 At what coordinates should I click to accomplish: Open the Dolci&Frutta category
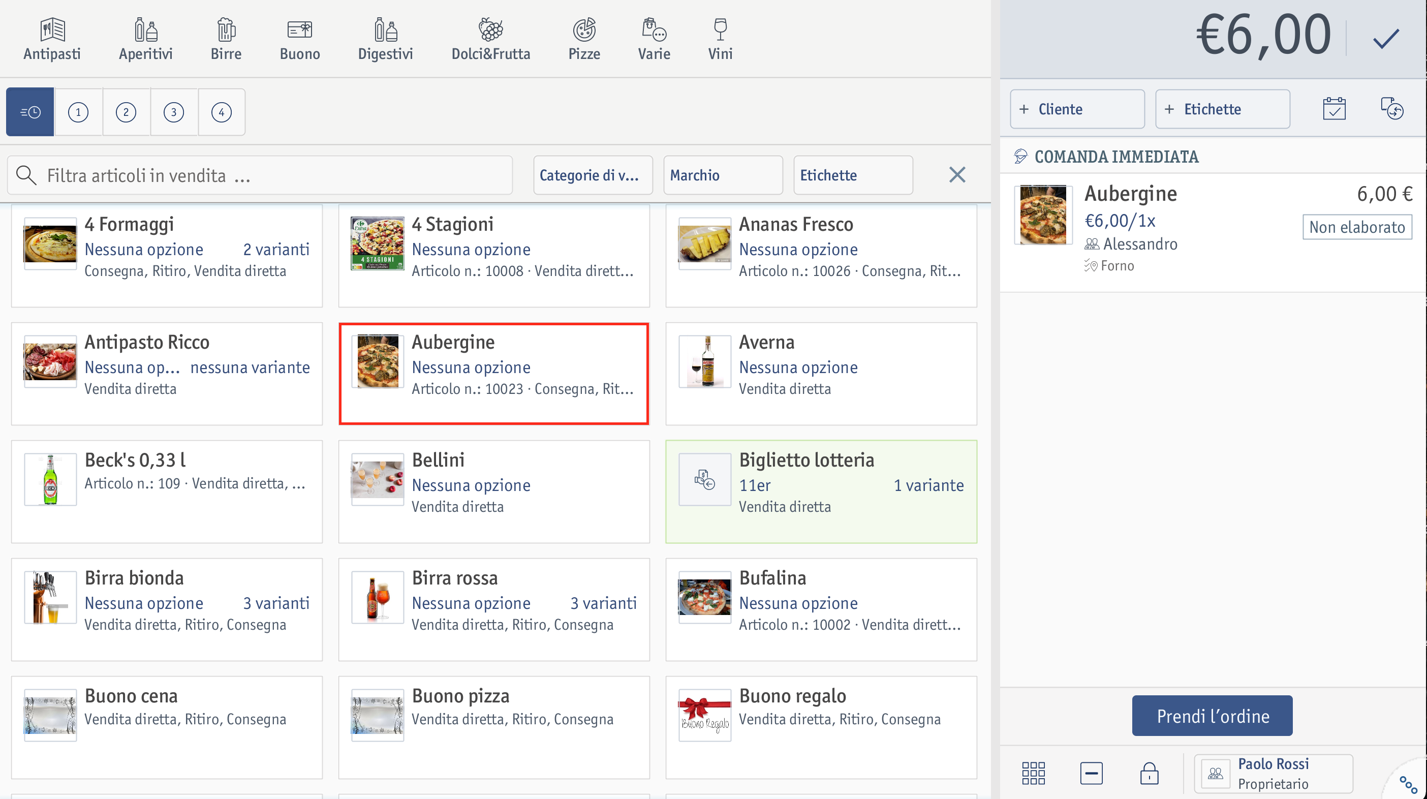(491, 39)
